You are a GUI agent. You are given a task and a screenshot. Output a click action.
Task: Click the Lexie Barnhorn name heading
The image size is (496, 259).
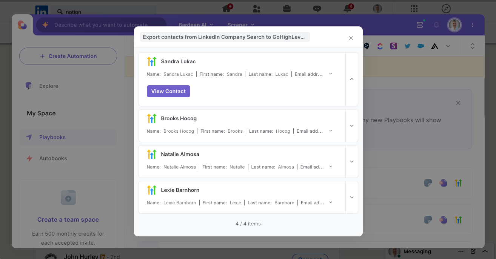180,190
